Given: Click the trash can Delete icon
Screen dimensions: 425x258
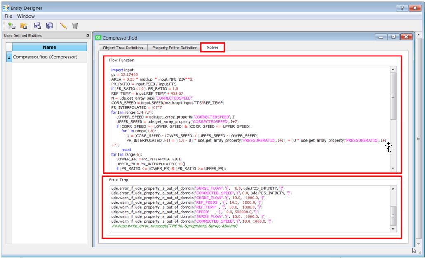Looking at the screenshot, I should (x=75, y=26).
